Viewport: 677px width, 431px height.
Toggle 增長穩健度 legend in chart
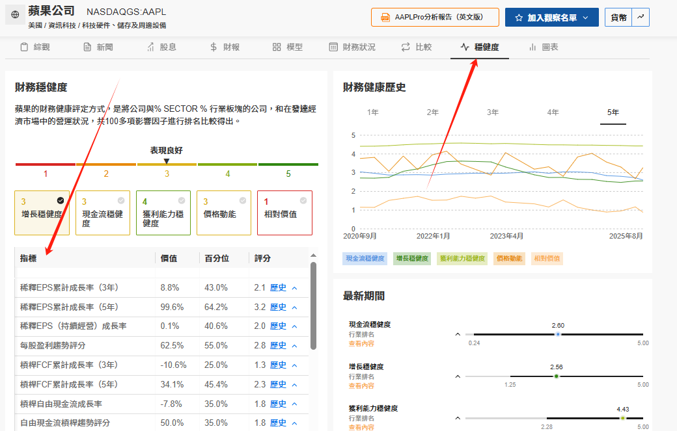pyautogui.click(x=412, y=259)
